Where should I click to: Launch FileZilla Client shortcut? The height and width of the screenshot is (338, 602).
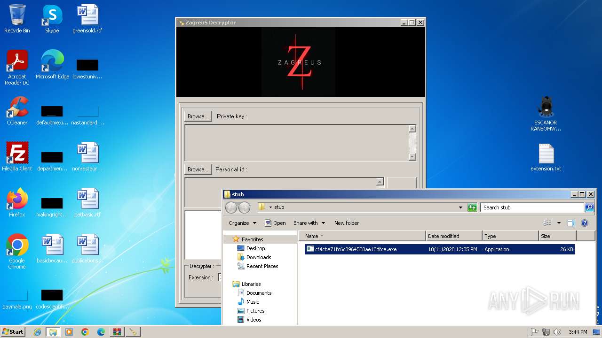(x=17, y=157)
